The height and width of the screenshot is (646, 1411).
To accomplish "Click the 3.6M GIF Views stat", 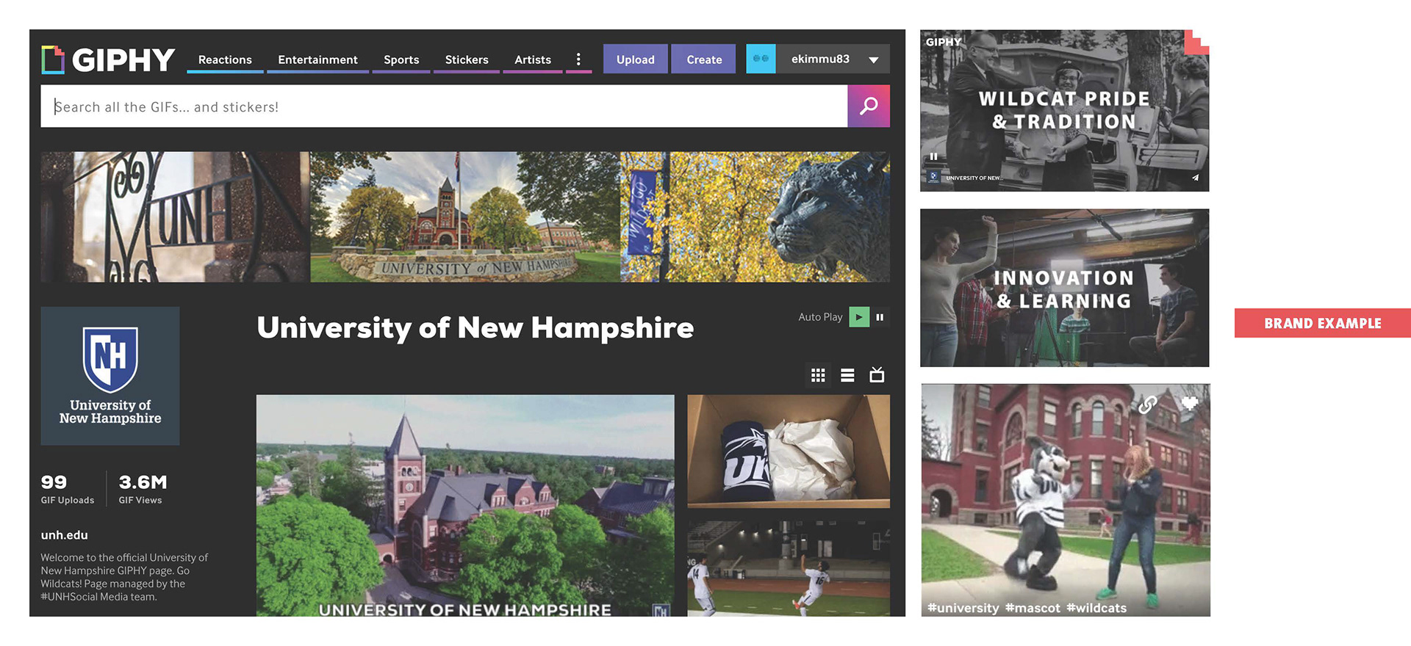I will 143,489.
